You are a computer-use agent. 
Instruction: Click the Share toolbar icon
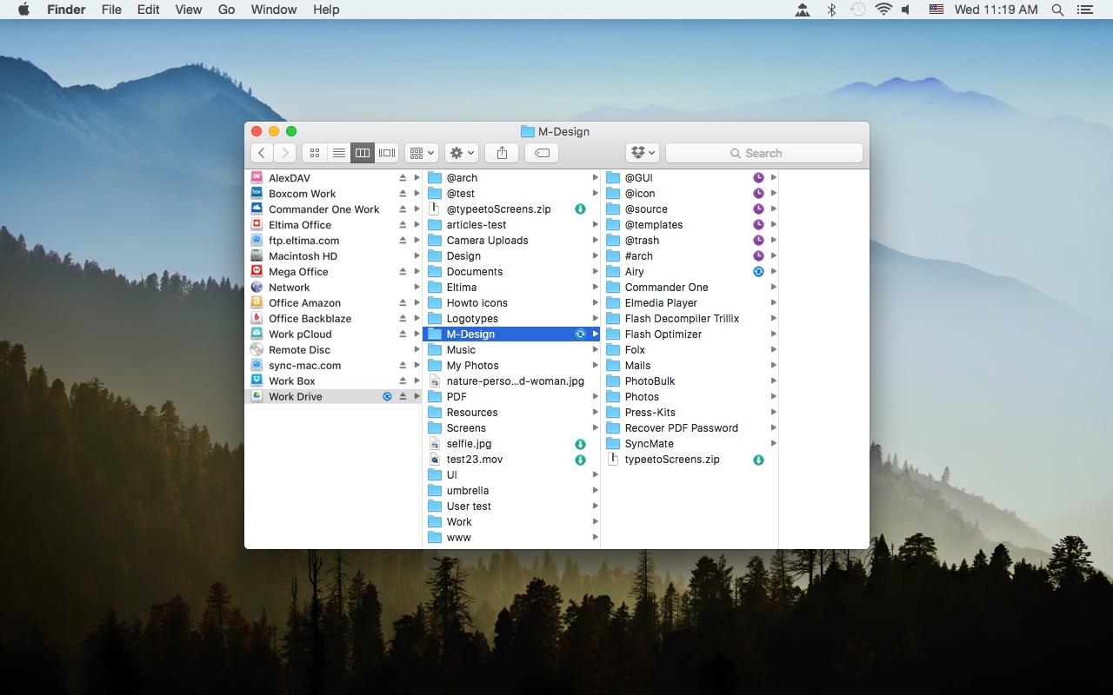(502, 153)
